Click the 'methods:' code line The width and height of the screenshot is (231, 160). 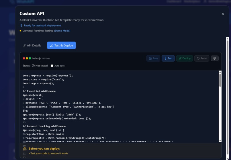pos(63,103)
